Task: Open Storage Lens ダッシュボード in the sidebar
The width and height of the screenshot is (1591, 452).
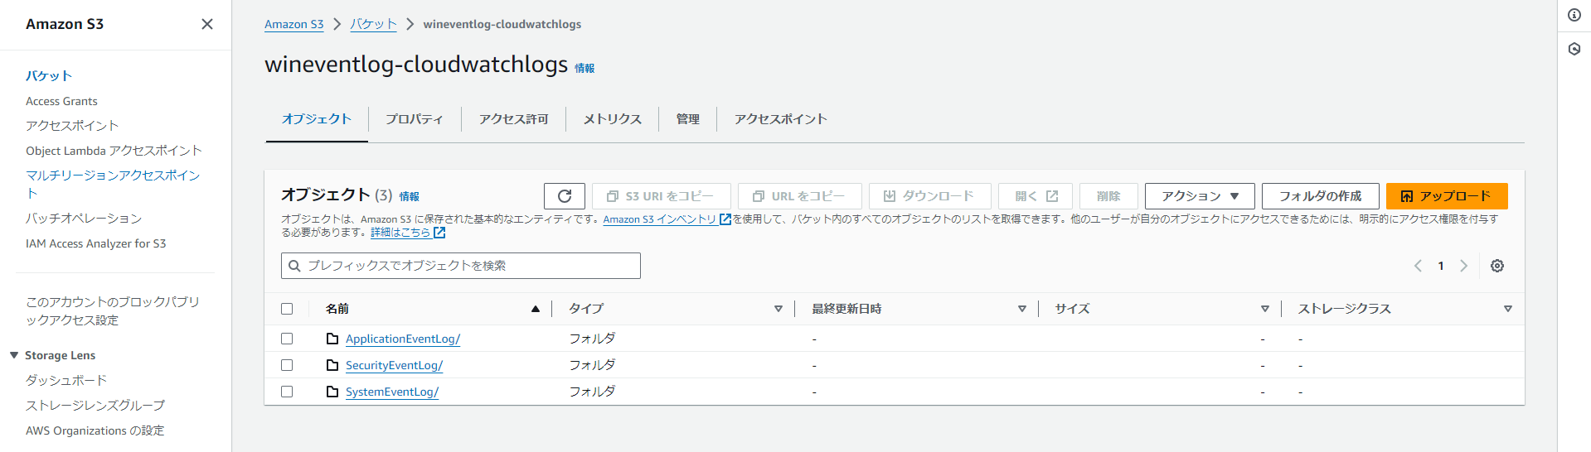Action: (x=66, y=380)
